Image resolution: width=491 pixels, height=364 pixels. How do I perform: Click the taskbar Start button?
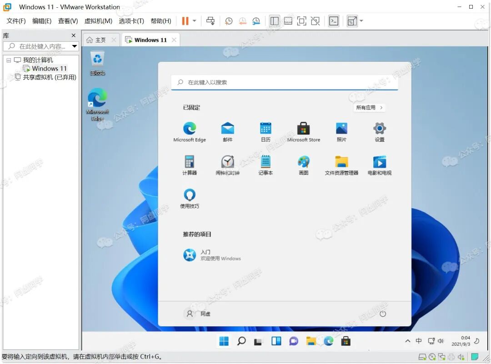(x=224, y=341)
